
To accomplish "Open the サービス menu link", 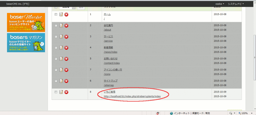I will [108, 37].
